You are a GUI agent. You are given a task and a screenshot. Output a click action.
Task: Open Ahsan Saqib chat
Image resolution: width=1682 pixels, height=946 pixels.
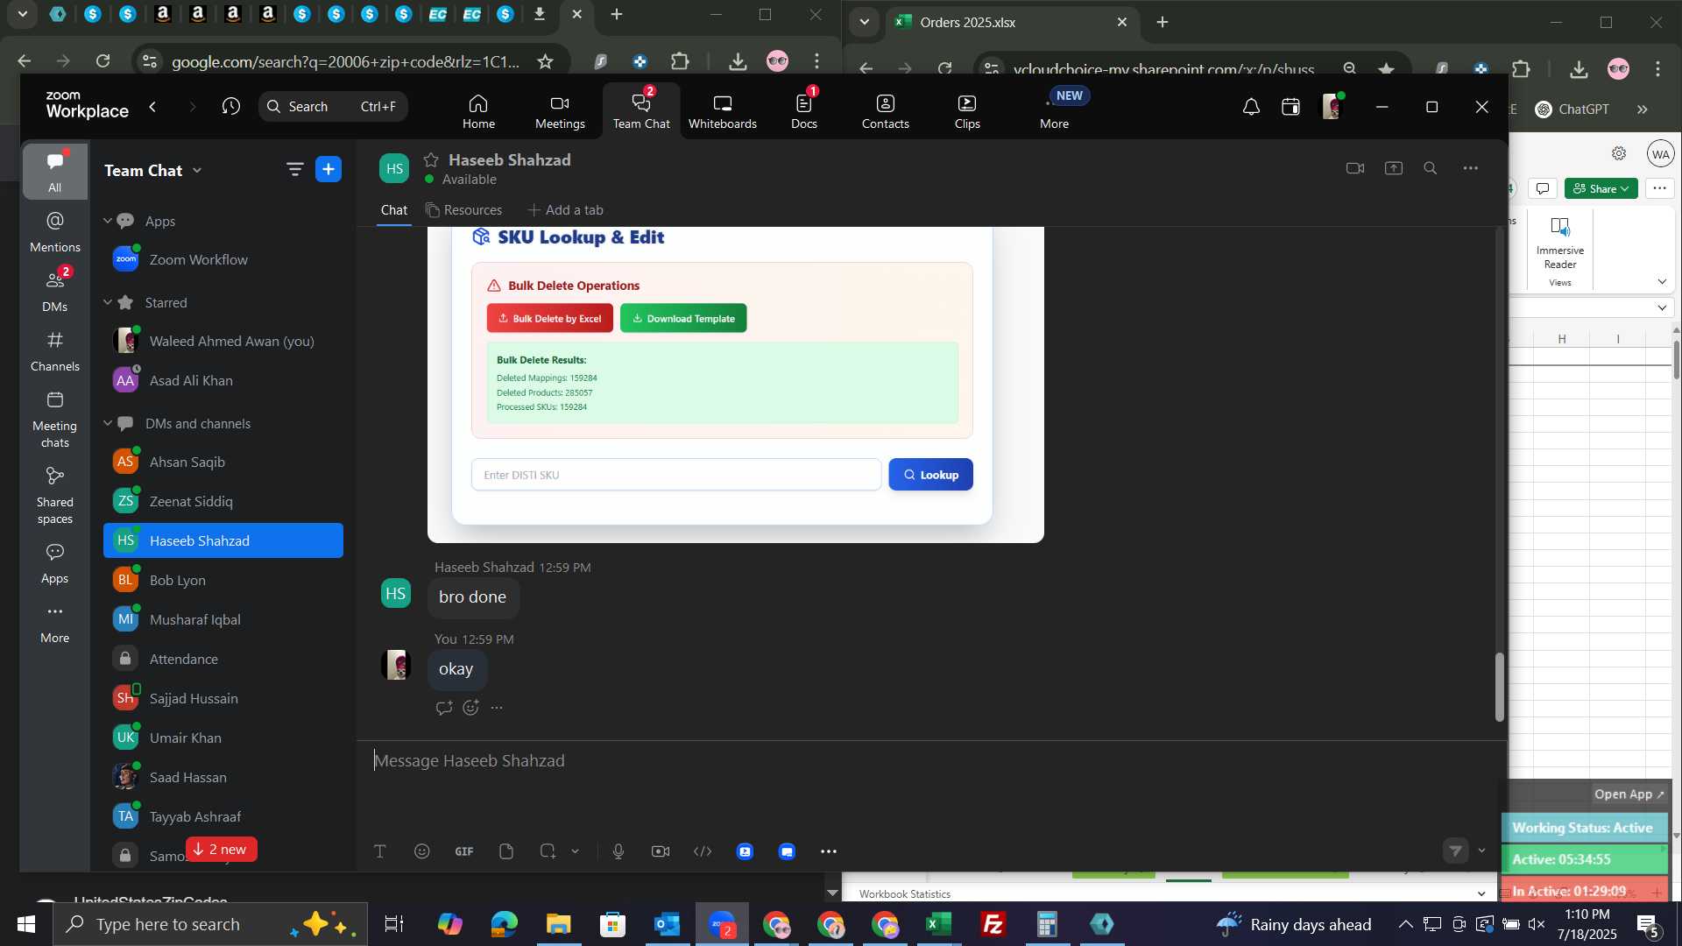223,462
